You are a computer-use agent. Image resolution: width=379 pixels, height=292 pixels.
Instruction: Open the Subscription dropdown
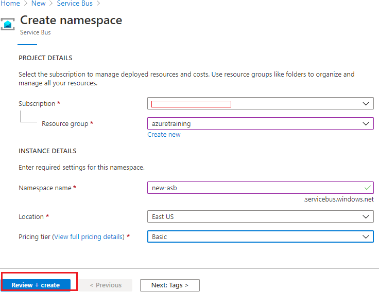tap(260, 104)
